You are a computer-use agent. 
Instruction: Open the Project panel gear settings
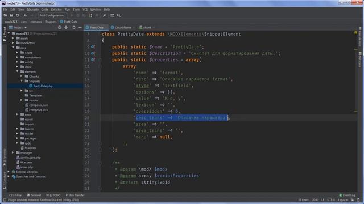coord(74,28)
